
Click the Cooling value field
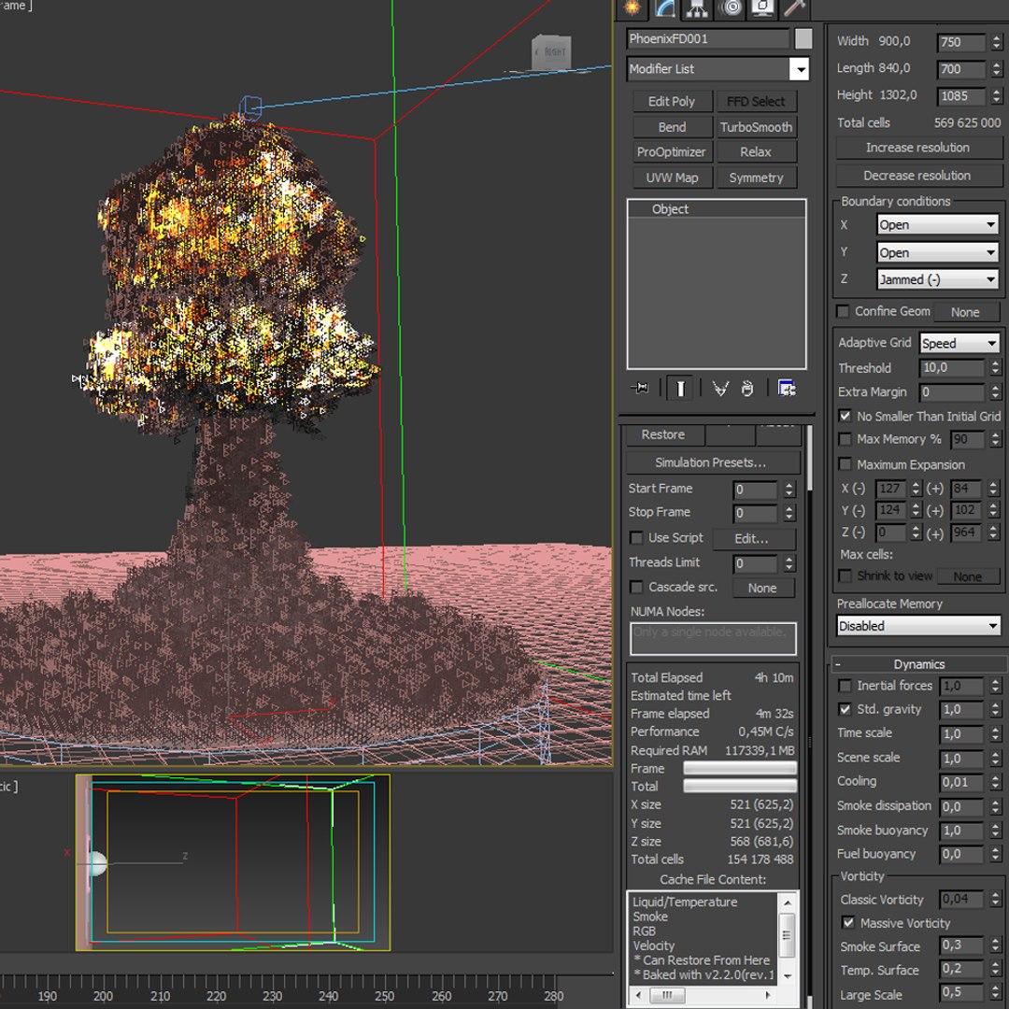[962, 783]
